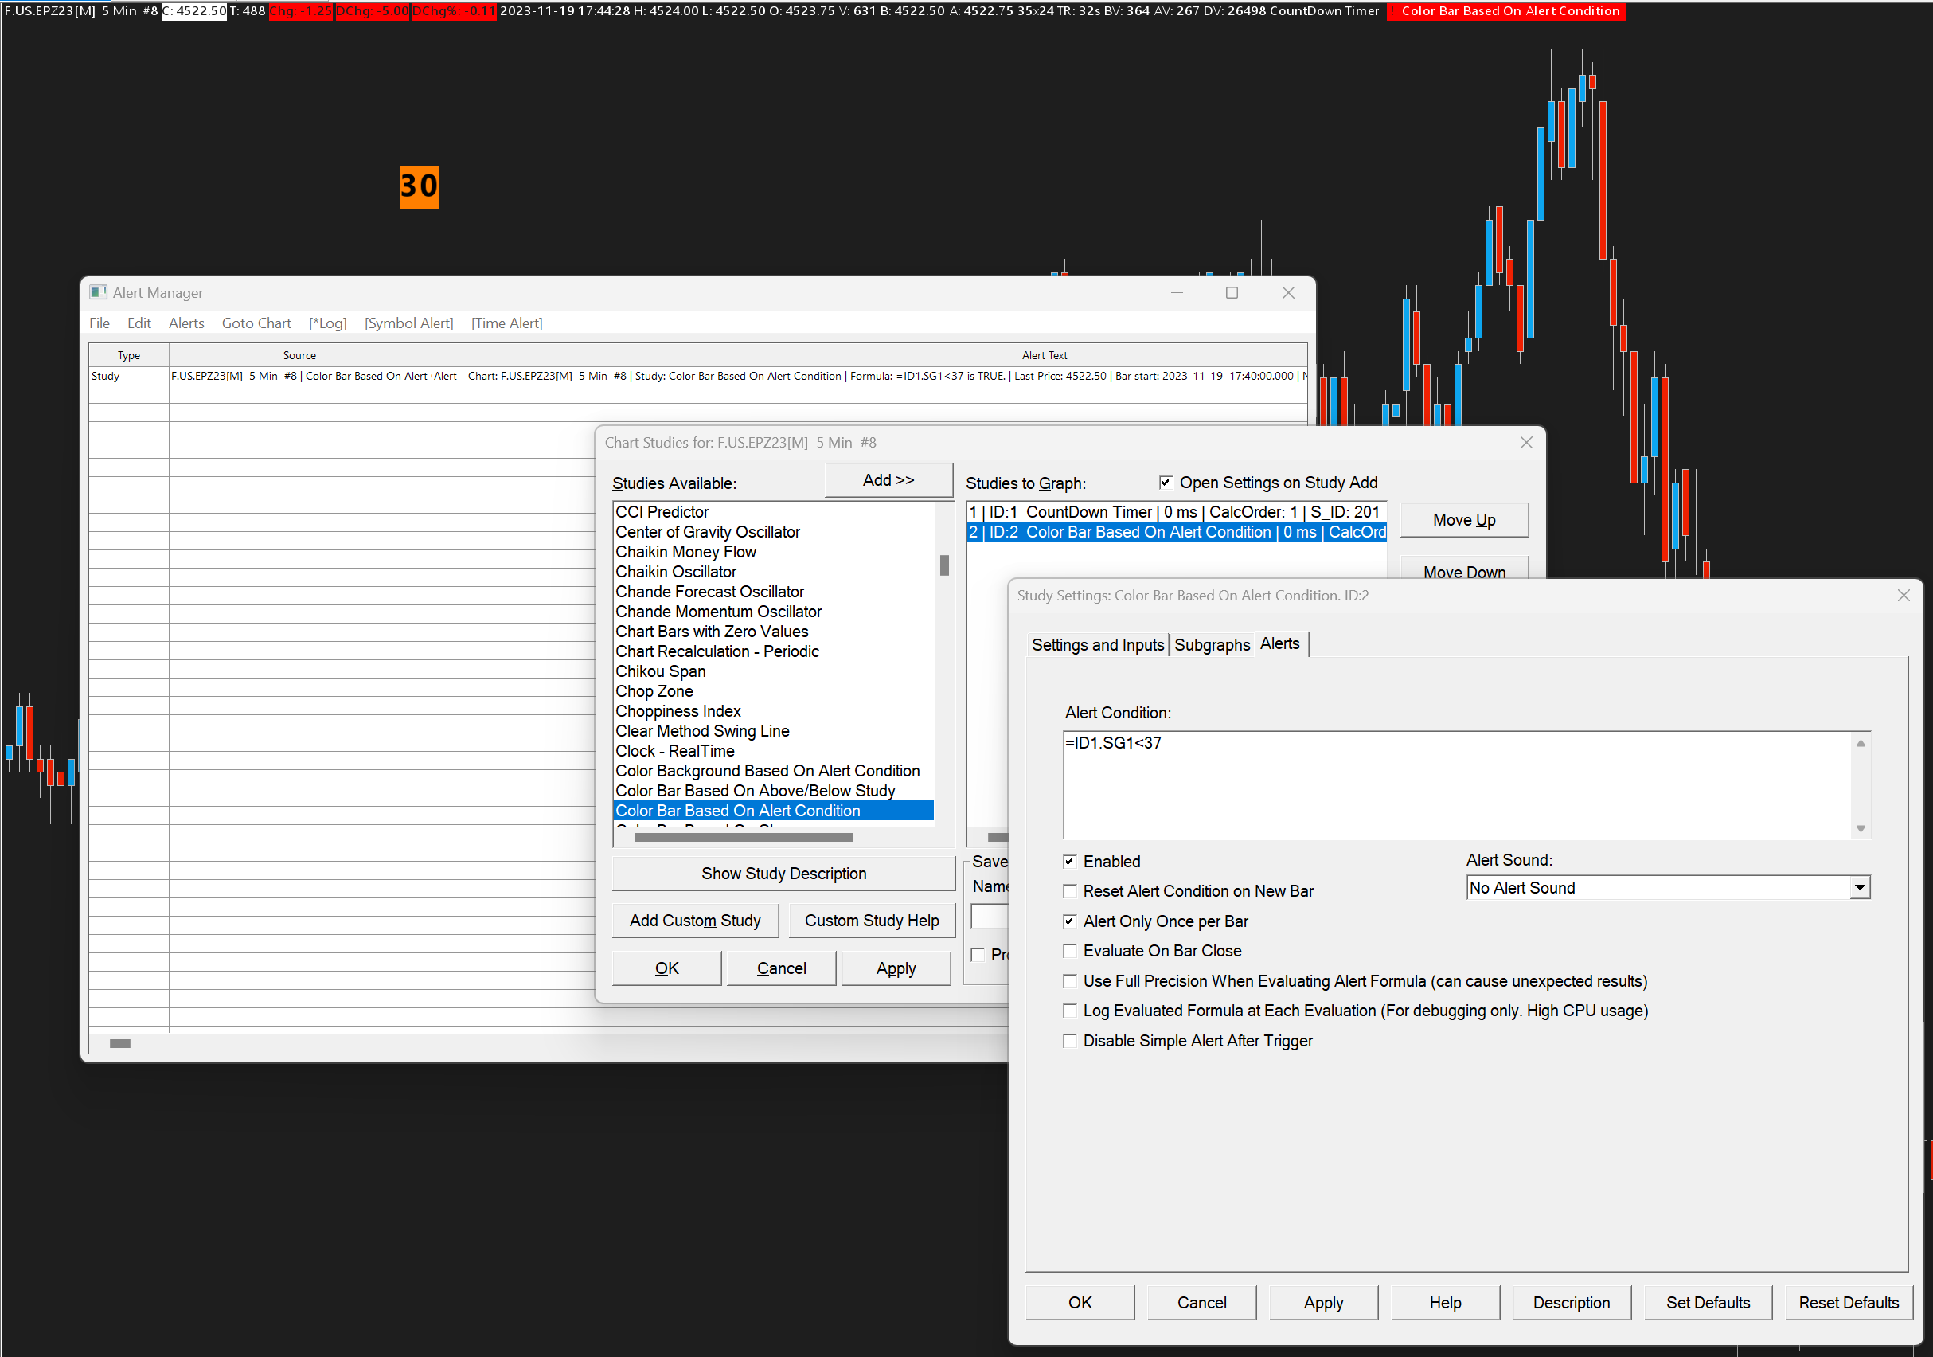Open the Alert Sound dropdown
The height and width of the screenshot is (1357, 1933).
(1859, 887)
